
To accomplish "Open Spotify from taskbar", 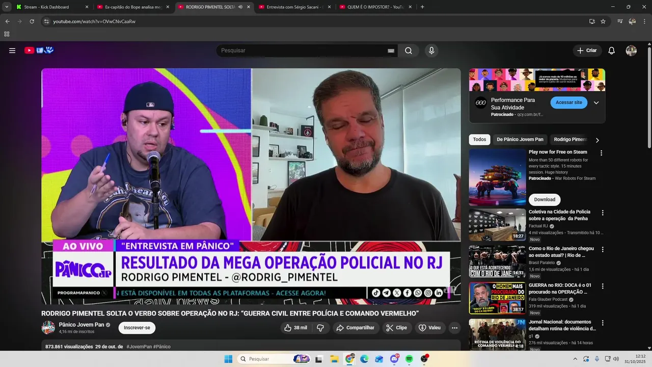I will tap(409, 359).
